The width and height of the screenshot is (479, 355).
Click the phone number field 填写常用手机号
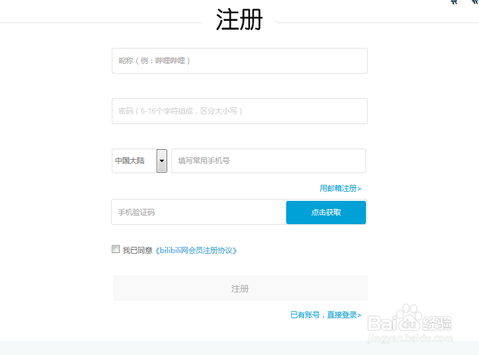point(268,161)
